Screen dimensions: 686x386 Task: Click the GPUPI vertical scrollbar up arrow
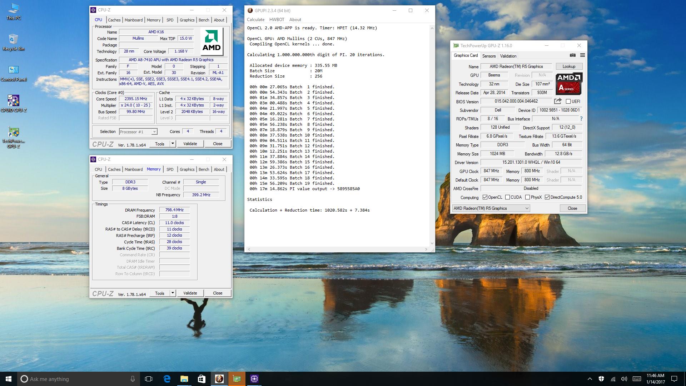[x=432, y=28]
